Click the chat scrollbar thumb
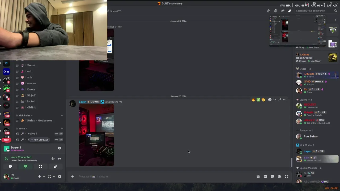The height and width of the screenshot is (191, 340). [292, 162]
